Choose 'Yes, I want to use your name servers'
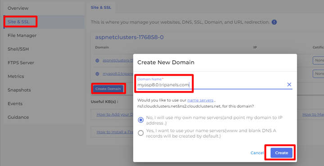The image size is (324, 166). [141, 133]
